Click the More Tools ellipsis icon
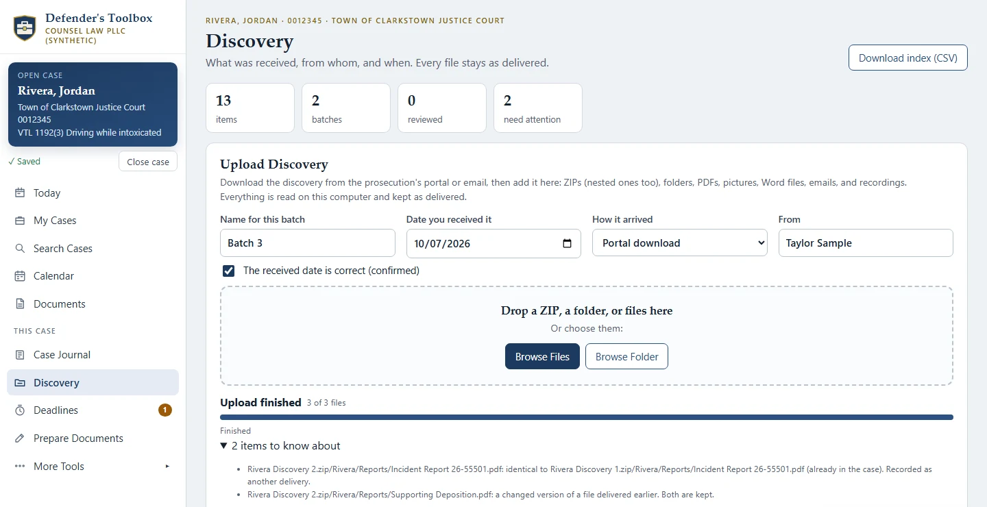This screenshot has height=507, width=987. tap(20, 467)
